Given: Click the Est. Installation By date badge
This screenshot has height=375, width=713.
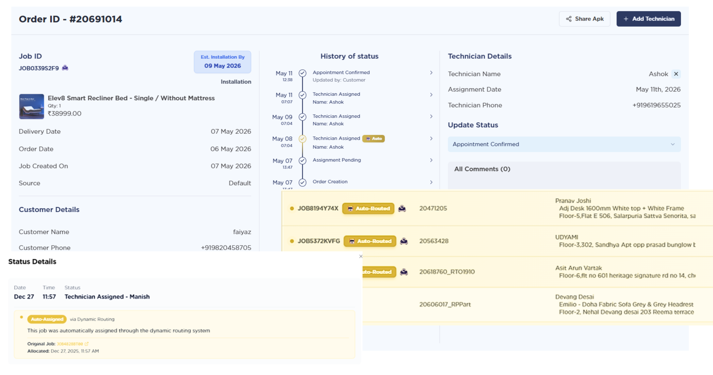Looking at the screenshot, I should click(222, 62).
